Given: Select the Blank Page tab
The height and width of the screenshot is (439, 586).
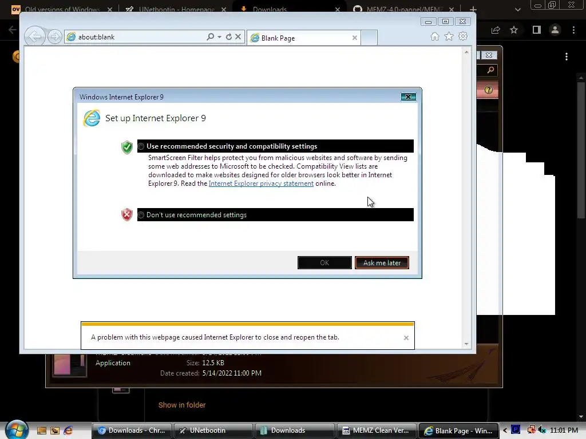Looking at the screenshot, I should click(x=303, y=38).
